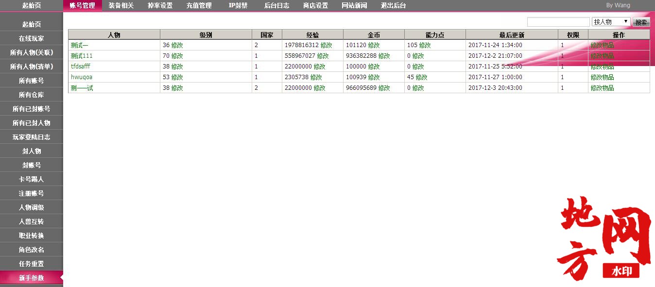Click the 搜索 search button
This screenshot has height=287, width=655.
tap(641, 22)
